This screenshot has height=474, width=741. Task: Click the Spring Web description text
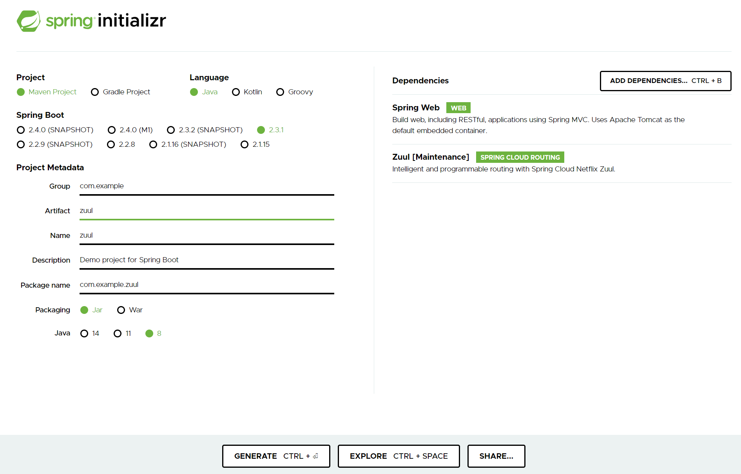pyautogui.click(x=538, y=125)
